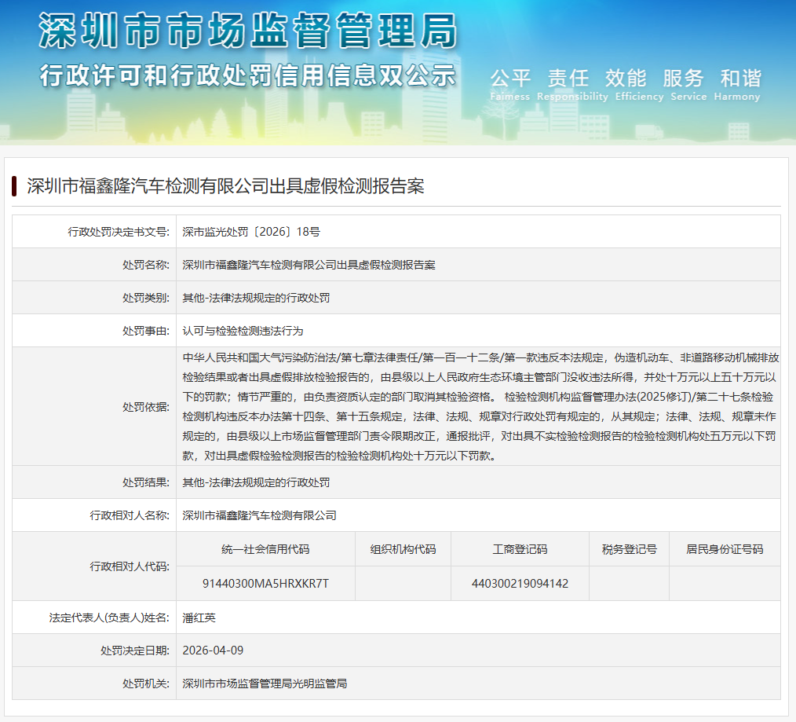Click the 行政相对人名称 company name value
Screen dimensions: 796x722
tap(259, 515)
